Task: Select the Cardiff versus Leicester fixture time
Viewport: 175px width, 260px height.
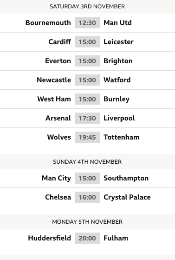Action: [87, 42]
